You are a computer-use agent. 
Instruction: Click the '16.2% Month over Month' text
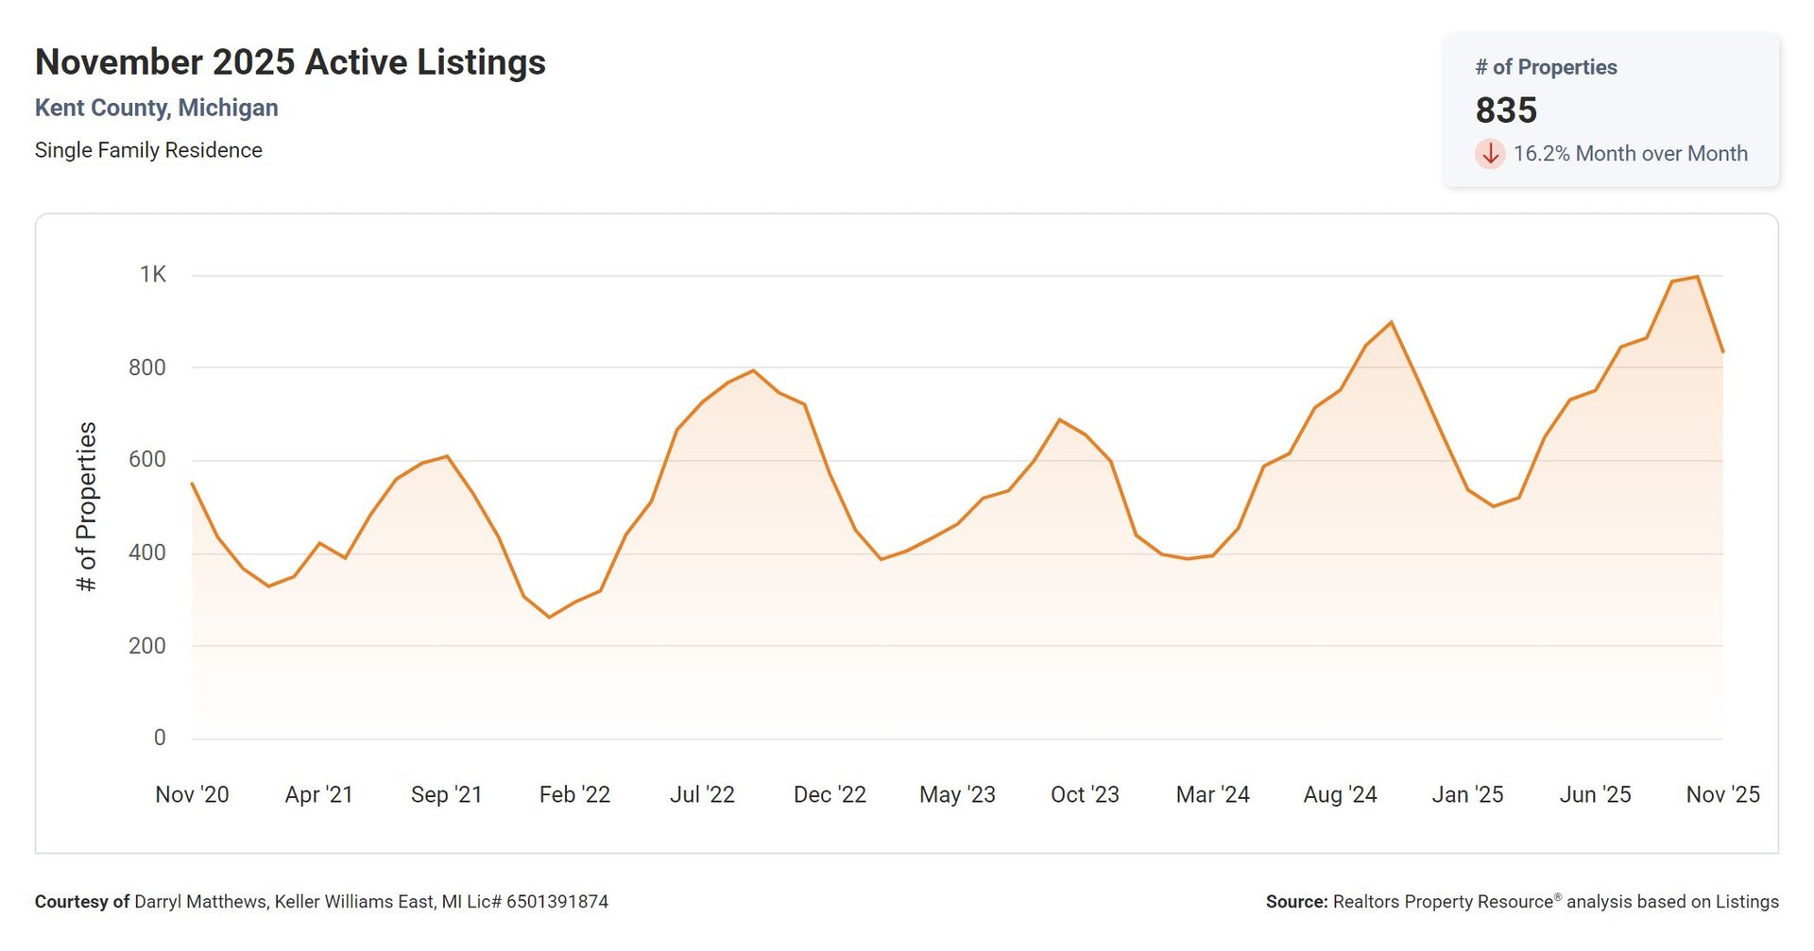1630,154
